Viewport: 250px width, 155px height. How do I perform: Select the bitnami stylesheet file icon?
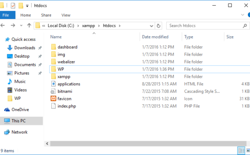[x=53, y=91]
